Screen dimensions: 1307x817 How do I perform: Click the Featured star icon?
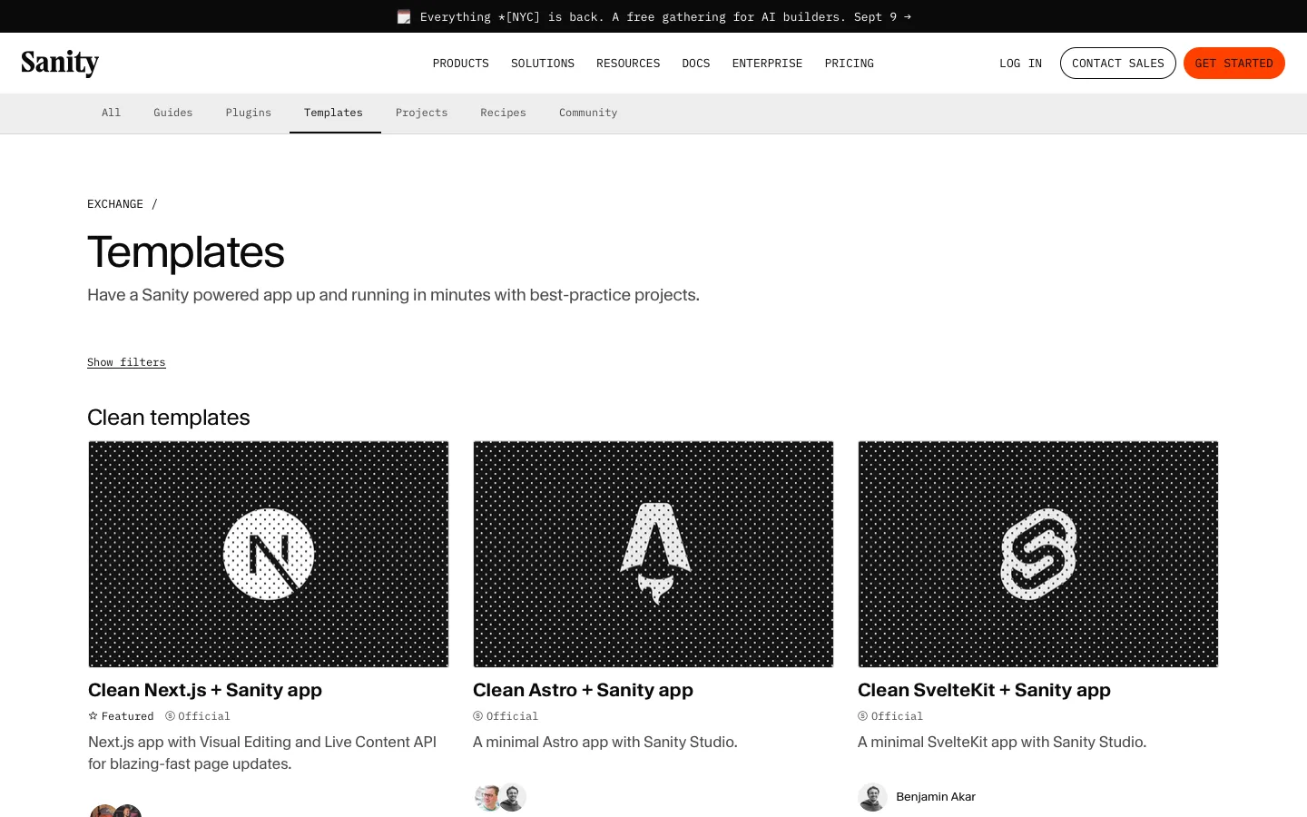point(93,716)
